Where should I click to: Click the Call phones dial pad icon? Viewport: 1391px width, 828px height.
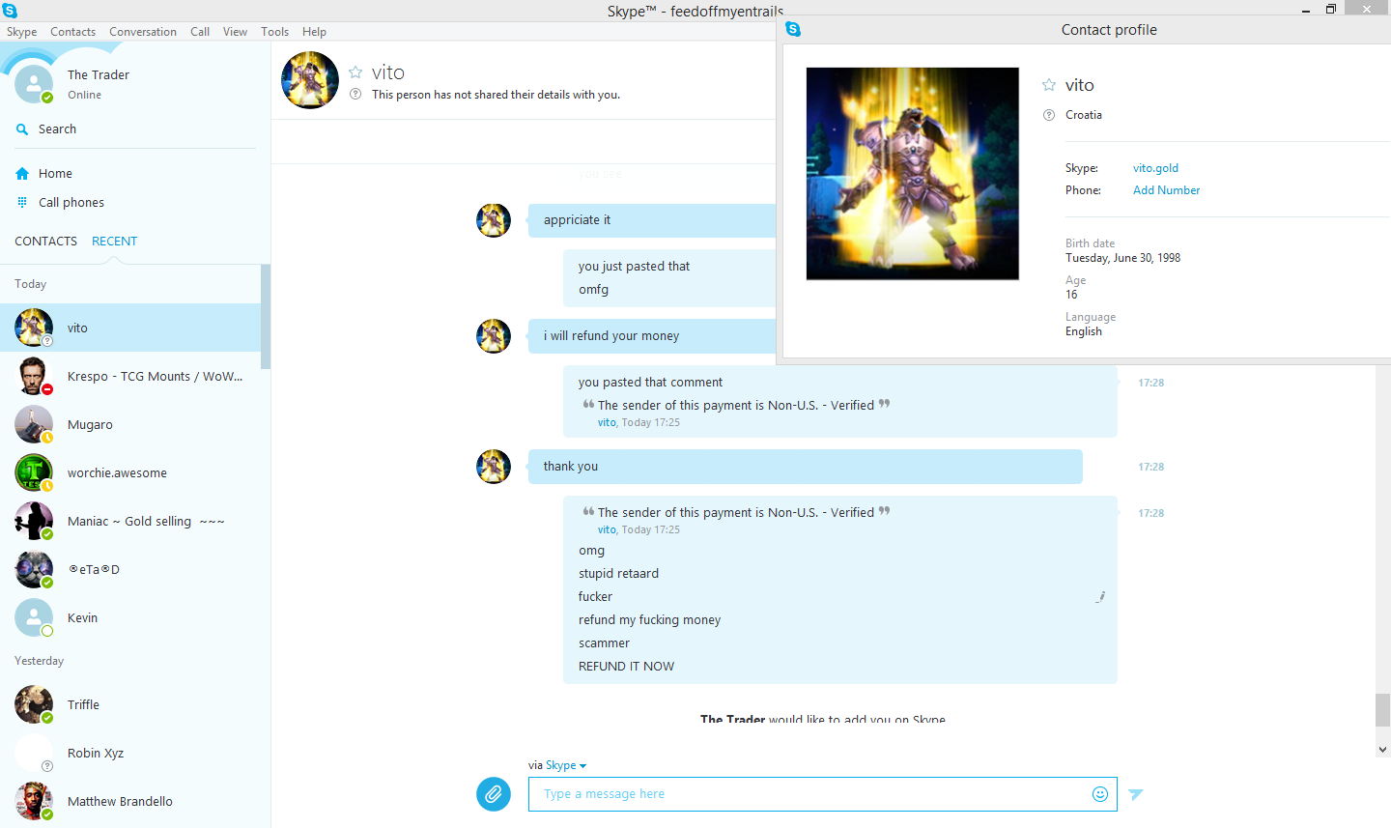tap(22, 202)
